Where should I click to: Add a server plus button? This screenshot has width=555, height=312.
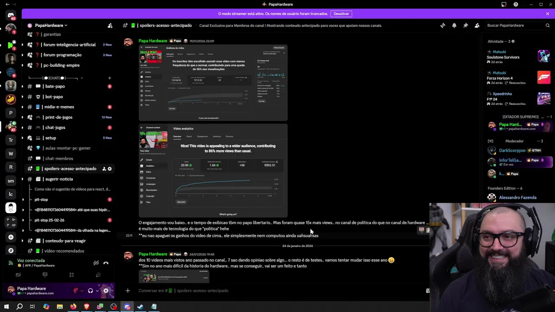point(11,237)
